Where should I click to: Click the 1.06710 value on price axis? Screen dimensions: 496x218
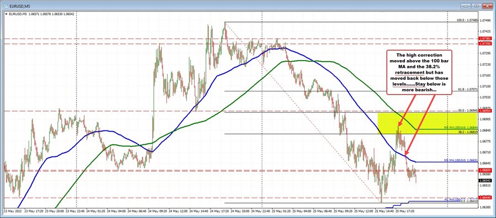[x=486, y=152]
